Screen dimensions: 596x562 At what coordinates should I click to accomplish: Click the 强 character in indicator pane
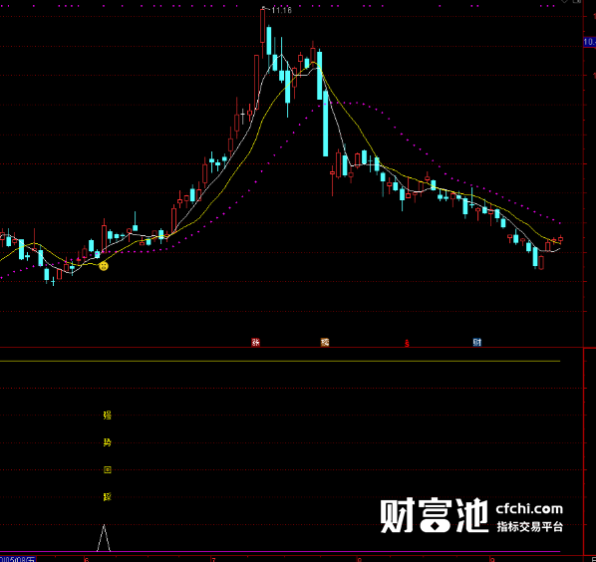[108, 415]
